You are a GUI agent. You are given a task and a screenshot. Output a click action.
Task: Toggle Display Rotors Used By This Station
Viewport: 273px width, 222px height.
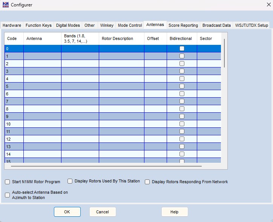pyautogui.click(x=70, y=181)
